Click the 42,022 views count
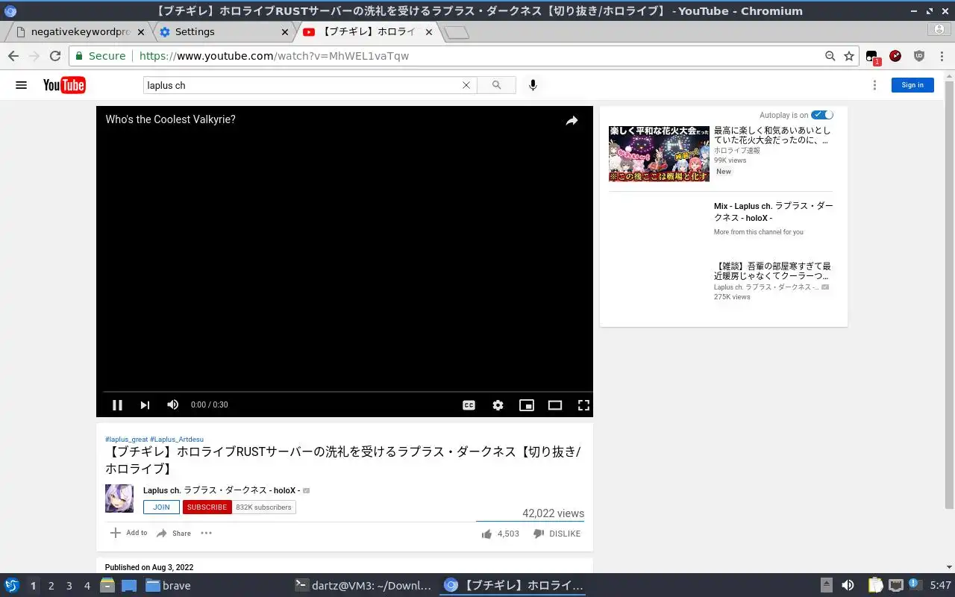This screenshot has width=955, height=597. pos(553,513)
